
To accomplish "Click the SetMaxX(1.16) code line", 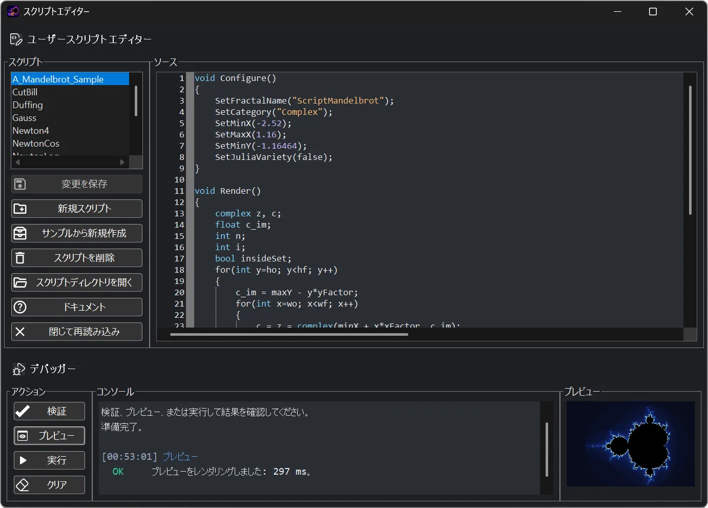I will click(251, 134).
